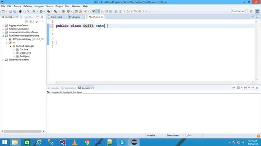Expand the SuperKeyworddemo project
This screenshot has height=146, width=261.
click(3, 60)
